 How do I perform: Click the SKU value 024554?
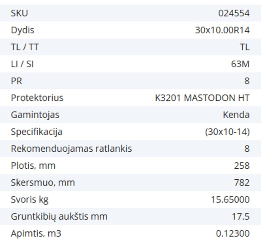234,13
